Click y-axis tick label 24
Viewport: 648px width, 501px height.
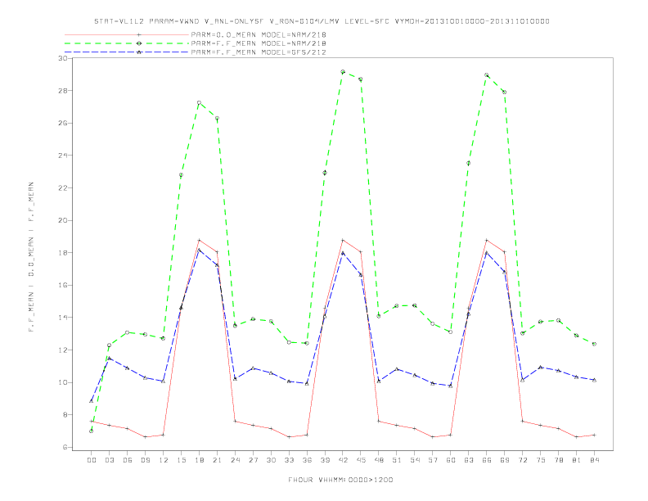(63, 156)
